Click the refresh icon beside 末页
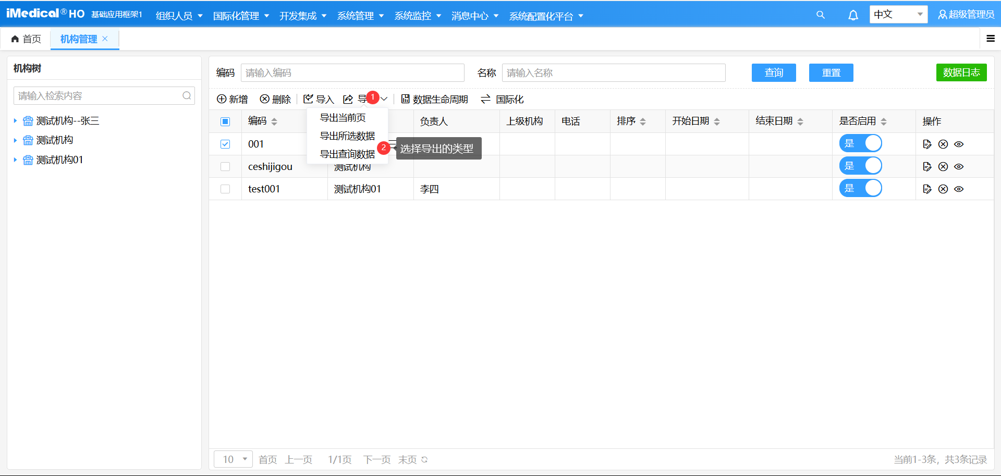This screenshot has width=1001, height=476. coord(424,459)
